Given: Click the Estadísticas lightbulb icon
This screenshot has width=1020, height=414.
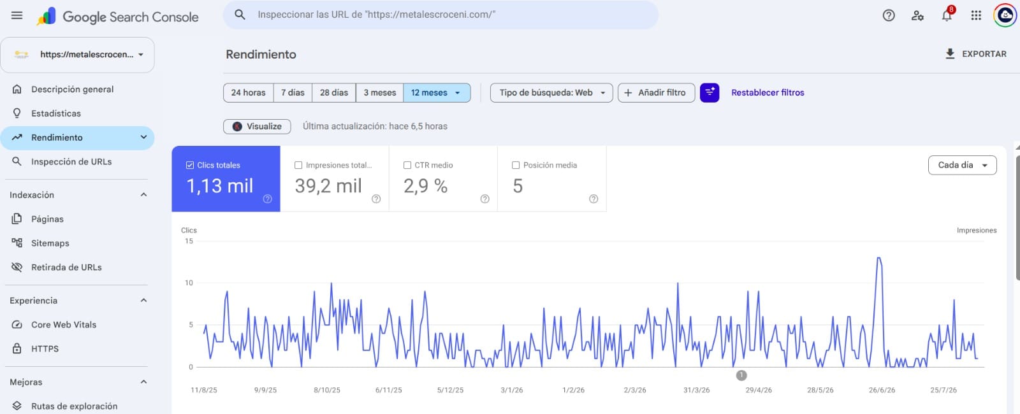Looking at the screenshot, I should [17, 113].
